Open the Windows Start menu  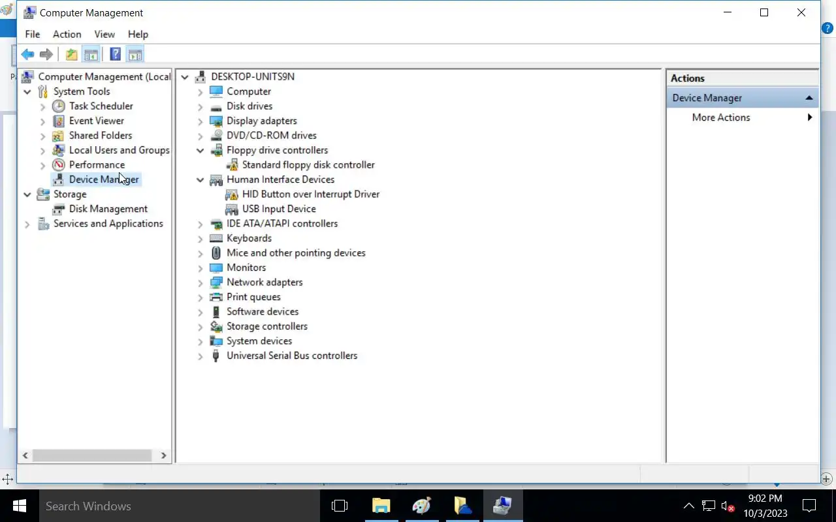[19, 506]
